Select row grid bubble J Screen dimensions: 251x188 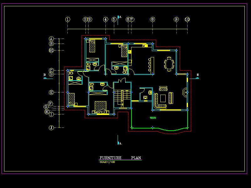(51, 128)
